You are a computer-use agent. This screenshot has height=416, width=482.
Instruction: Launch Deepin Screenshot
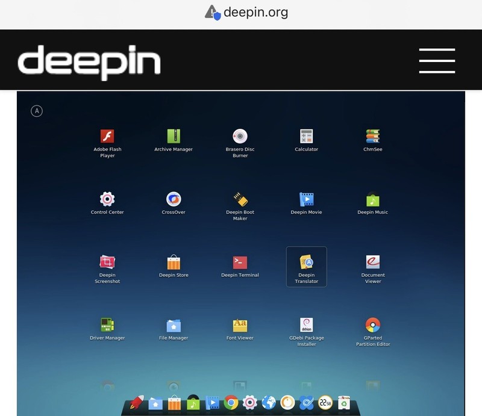pos(107,269)
